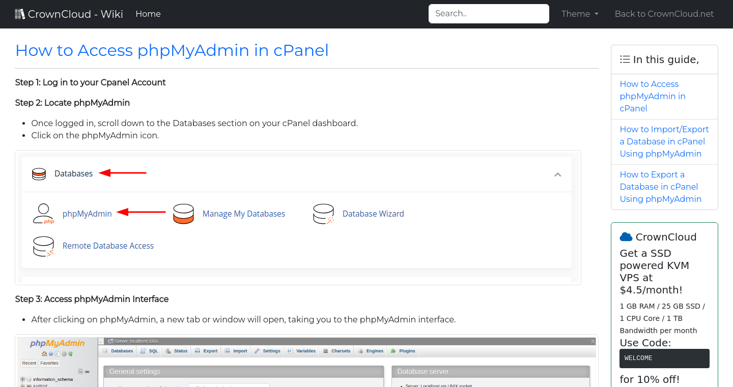Click the Favorites button in phpMyAdmin sidebar

tap(49, 363)
